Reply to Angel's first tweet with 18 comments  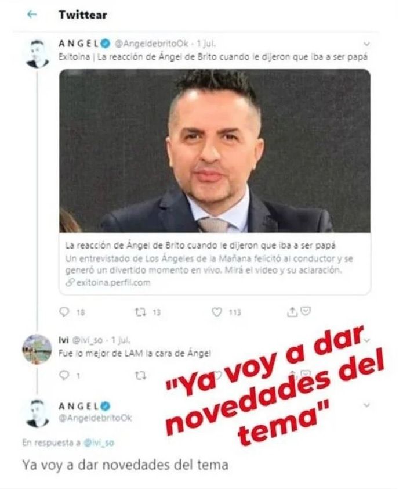point(64,312)
